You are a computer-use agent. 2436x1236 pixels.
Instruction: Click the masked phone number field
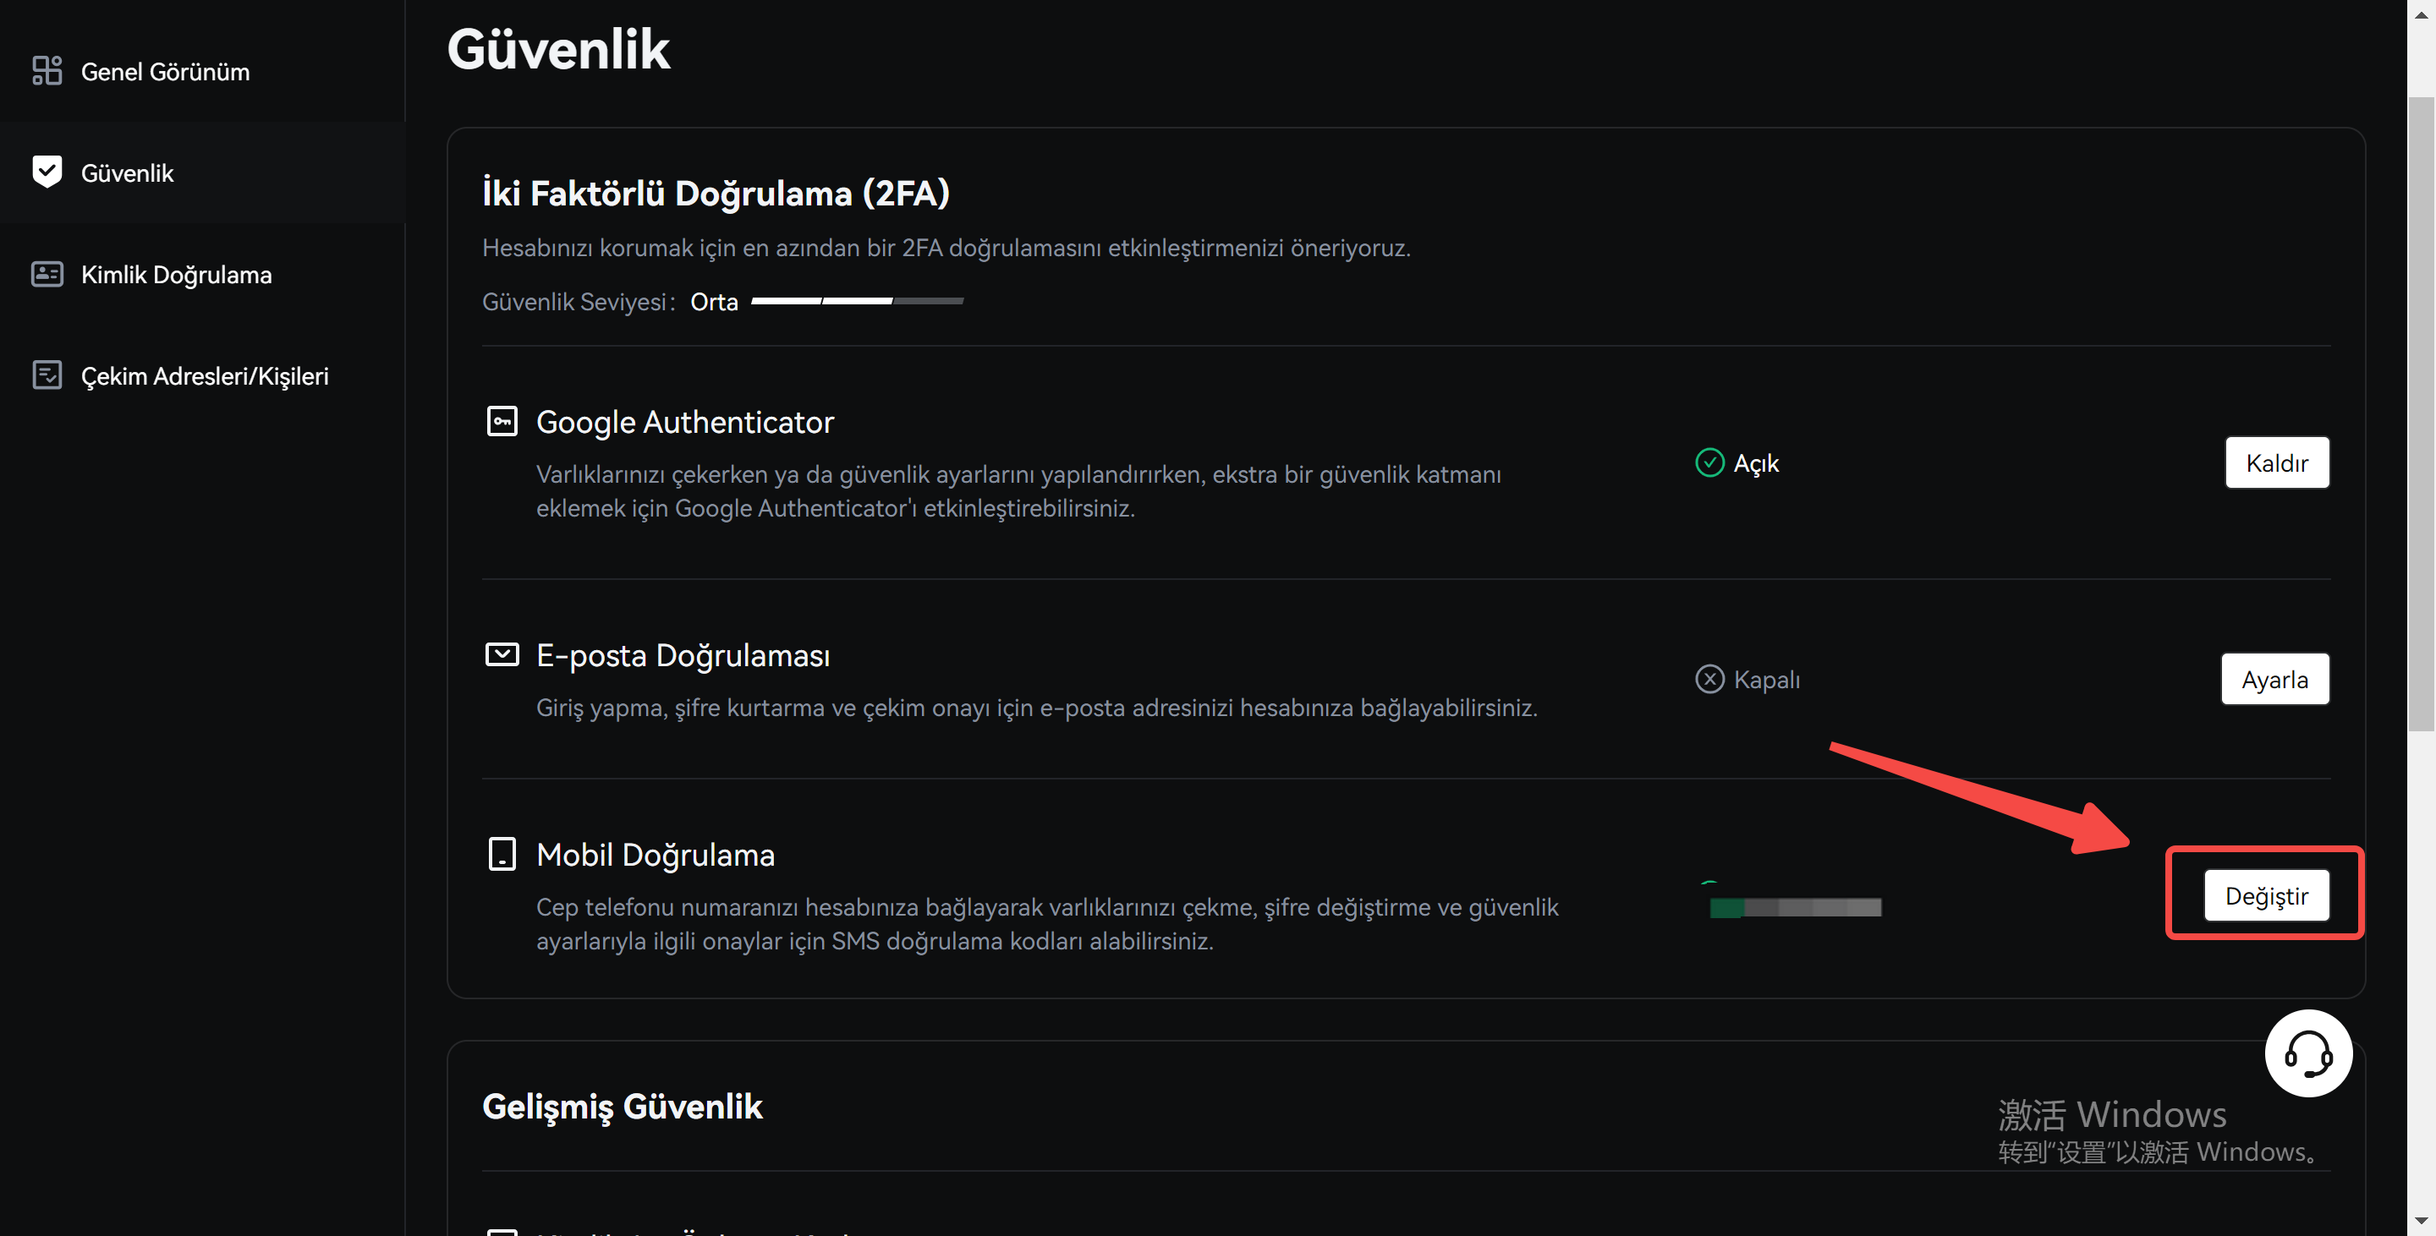click(1795, 907)
